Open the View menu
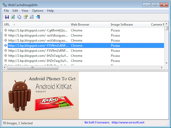Screen dimensions: 171x128 tap(25, 11)
